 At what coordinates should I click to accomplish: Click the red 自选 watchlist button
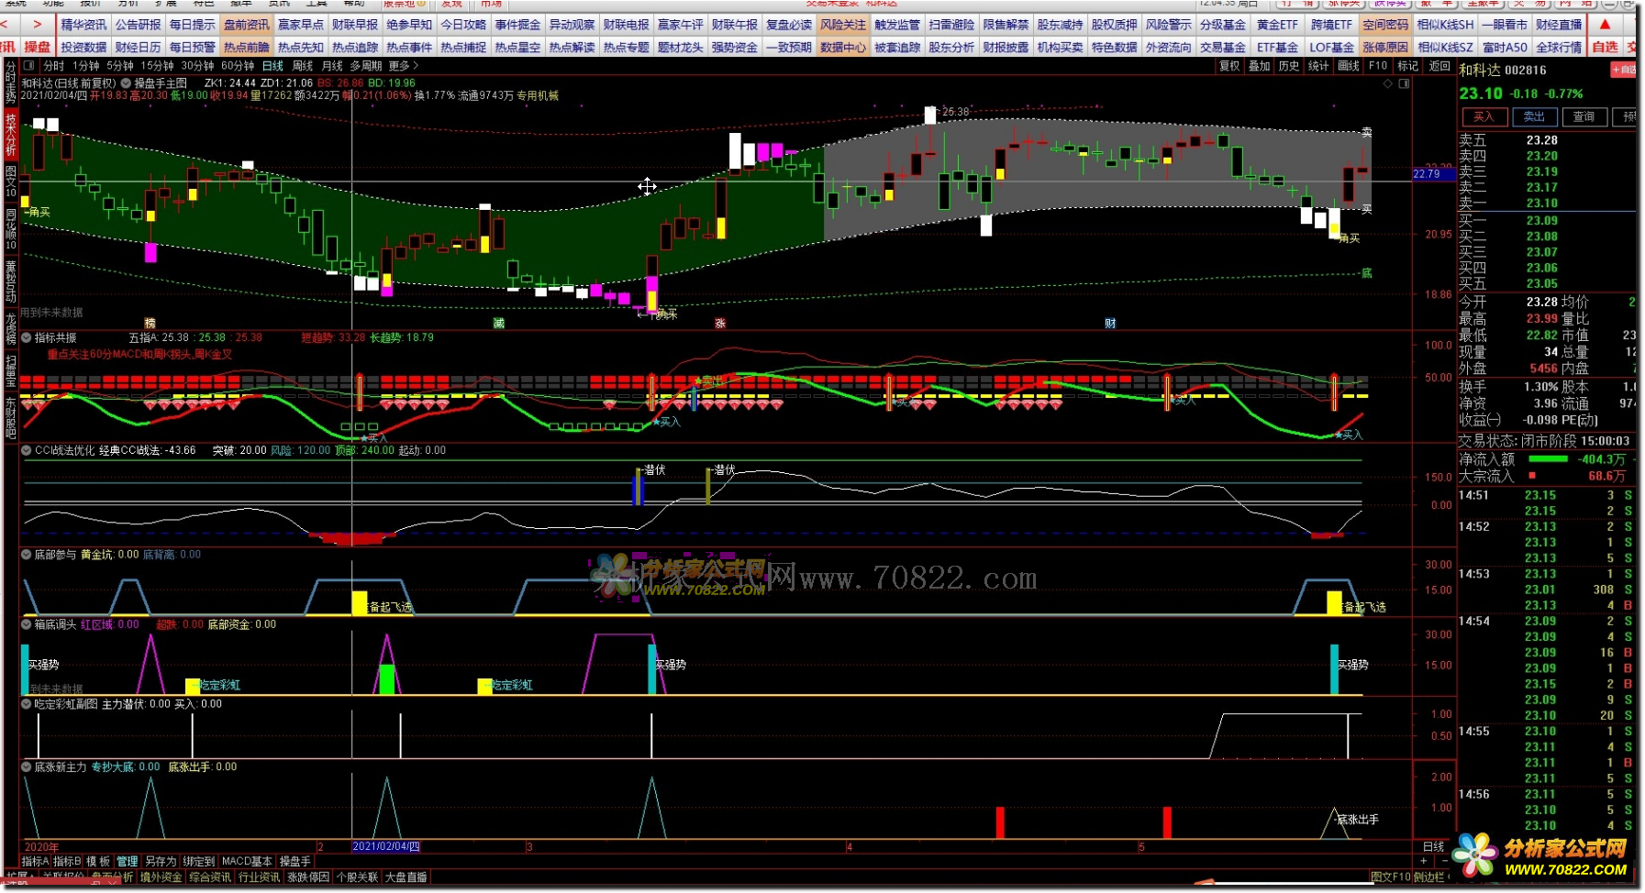pos(1605,47)
